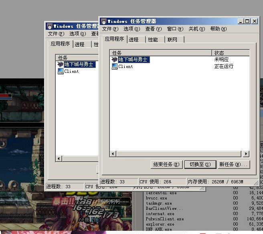The width and height of the screenshot is (263, 234).
Task: Click the game icon in back Task Manager list
Action: (x=61, y=64)
